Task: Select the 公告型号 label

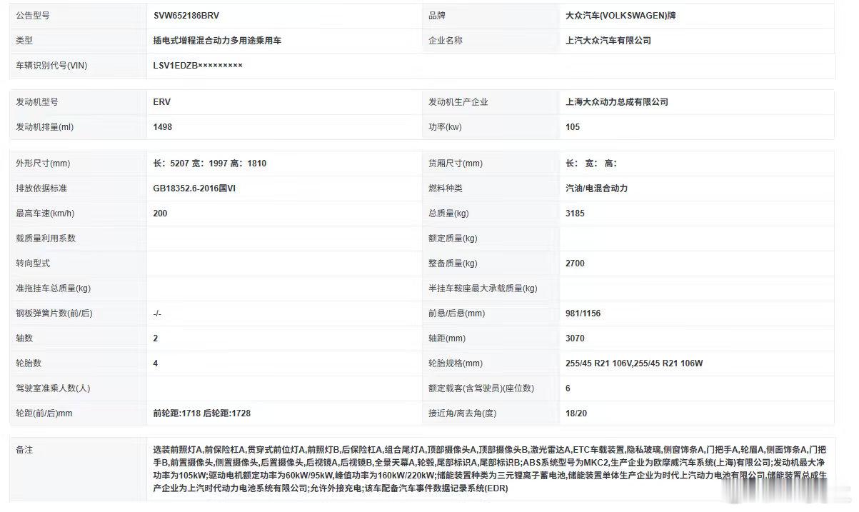Action: point(33,15)
